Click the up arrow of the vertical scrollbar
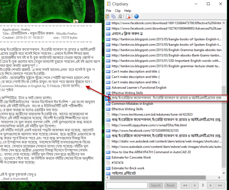The width and height of the screenshot is (229, 190). 223,23
